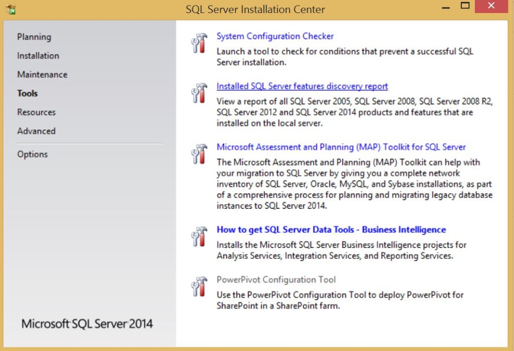Open Installed SQL Server features discovery report
Screen dimensions: 514x351
pos(302,86)
